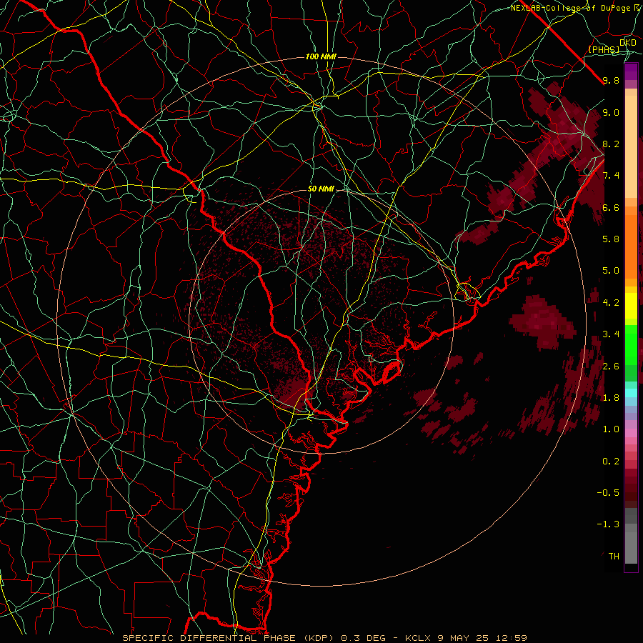Click the 1.8 scale value

(611, 398)
